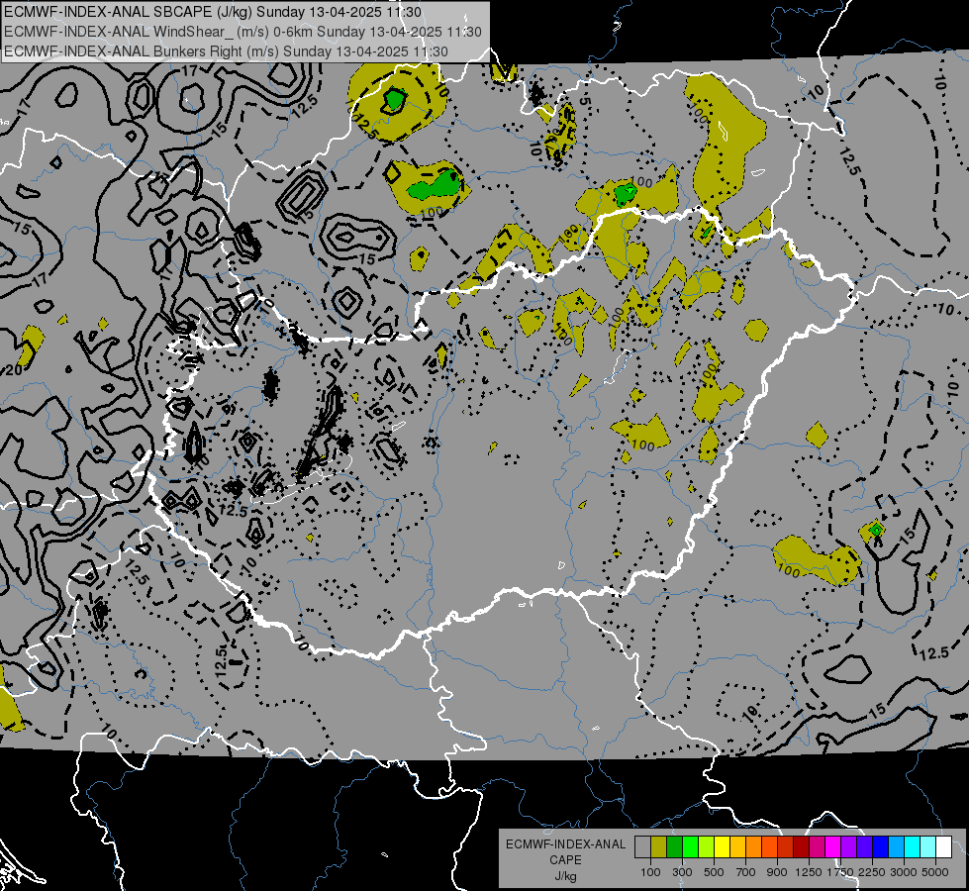Click the 2250 legend scale value

(872, 872)
